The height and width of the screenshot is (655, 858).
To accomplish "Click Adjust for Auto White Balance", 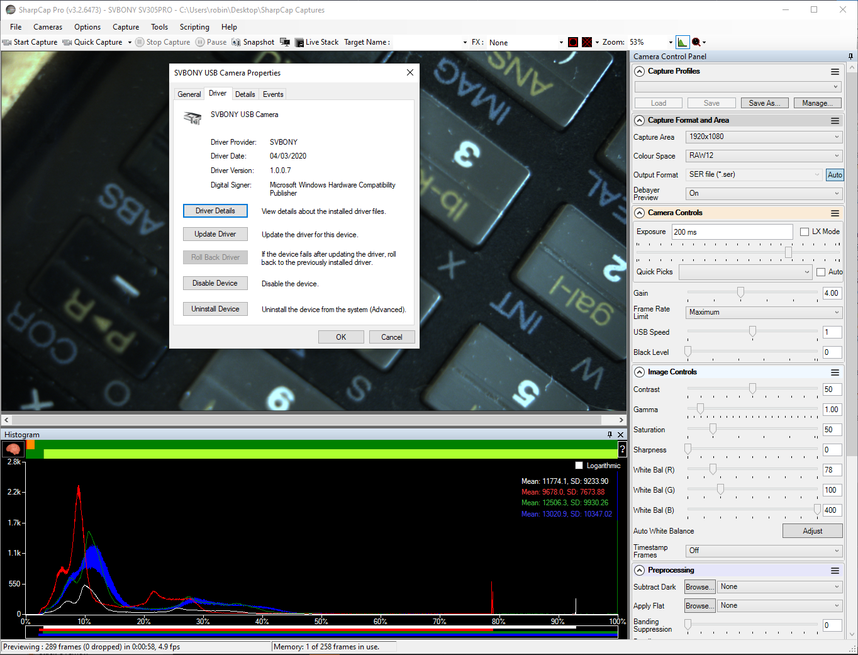I will point(812,531).
